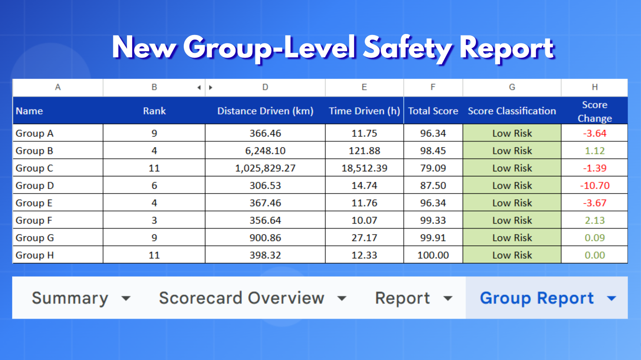Viewport: 641px width, 360px height.
Task: Open the Report tab dropdown arrow
Action: pos(448,298)
